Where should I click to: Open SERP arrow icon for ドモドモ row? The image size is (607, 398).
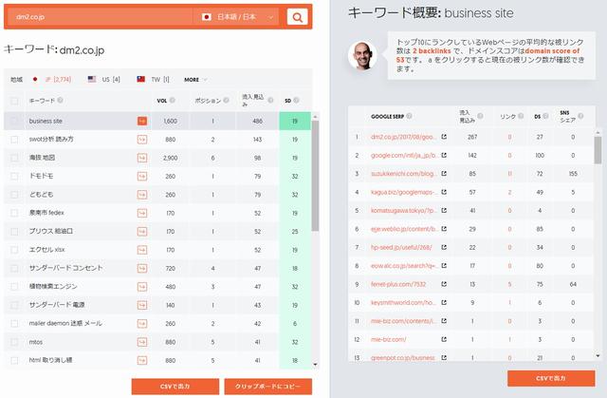pyautogui.click(x=142, y=177)
